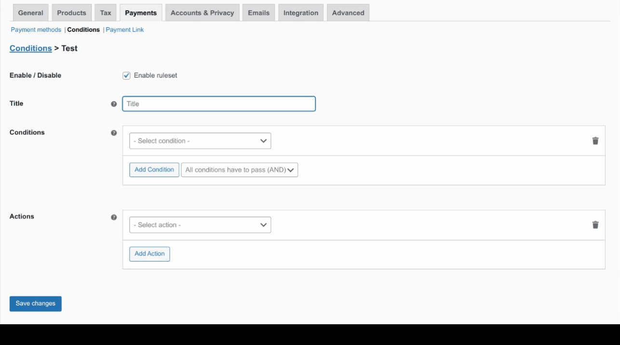This screenshot has height=345, width=620.
Task: Switch to the Emails tab
Action: (258, 13)
